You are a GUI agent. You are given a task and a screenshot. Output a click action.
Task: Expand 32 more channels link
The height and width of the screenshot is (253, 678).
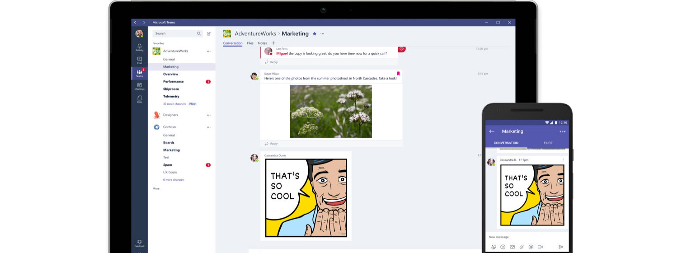point(174,104)
